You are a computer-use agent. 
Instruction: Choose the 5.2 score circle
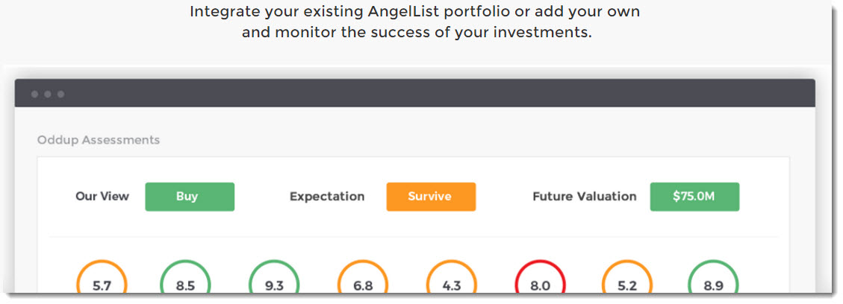click(626, 285)
